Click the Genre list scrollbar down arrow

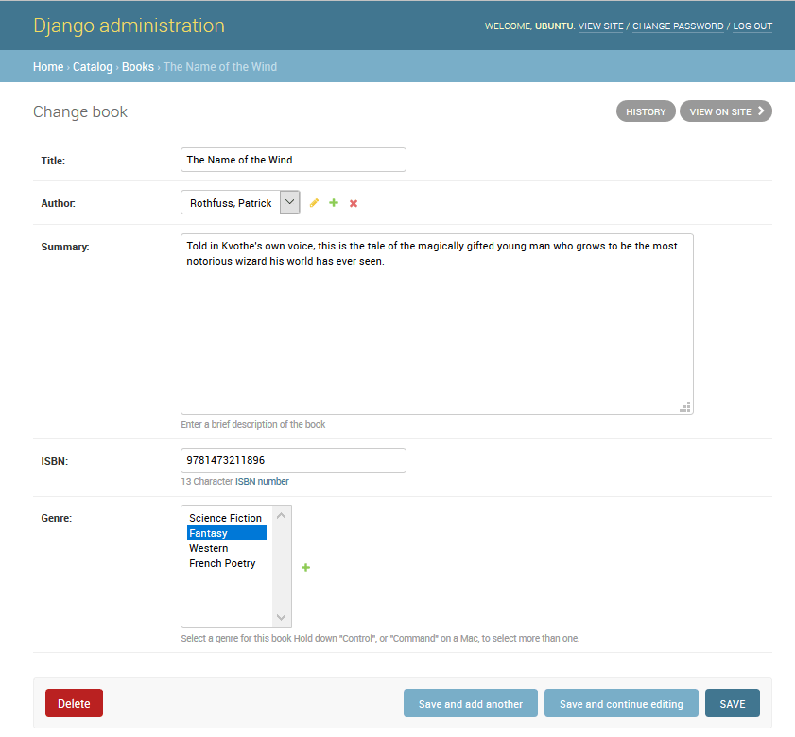click(x=282, y=618)
